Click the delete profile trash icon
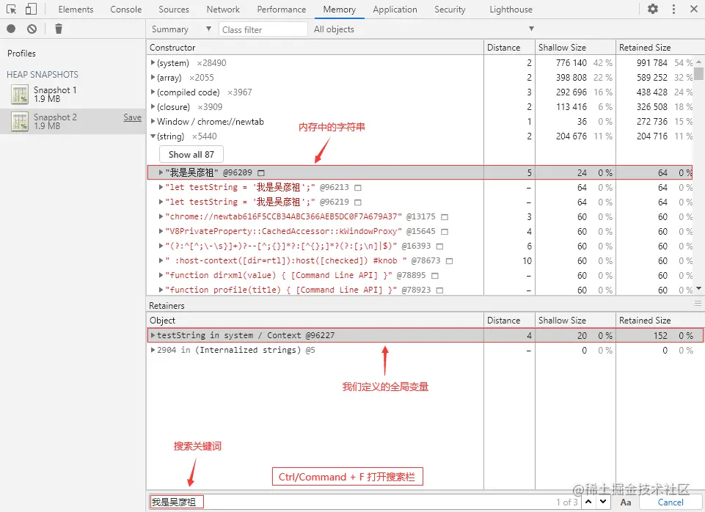Image resolution: width=705 pixels, height=512 pixels. [x=59, y=29]
